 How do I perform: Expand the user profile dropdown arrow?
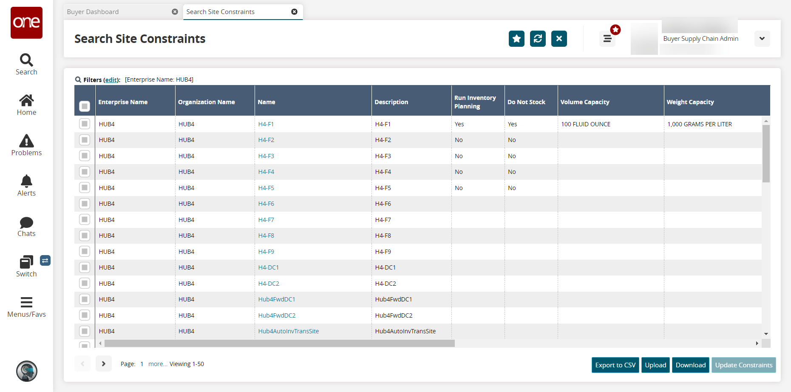(762, 39)
